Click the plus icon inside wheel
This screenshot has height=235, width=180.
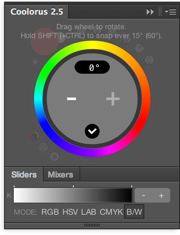point(113,98)
